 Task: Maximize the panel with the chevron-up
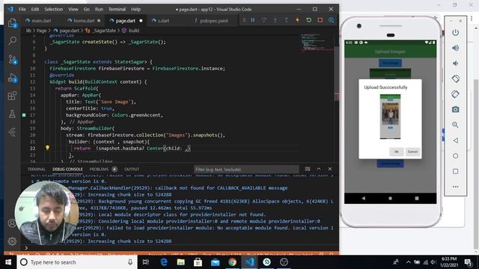[x=319, y=169]
